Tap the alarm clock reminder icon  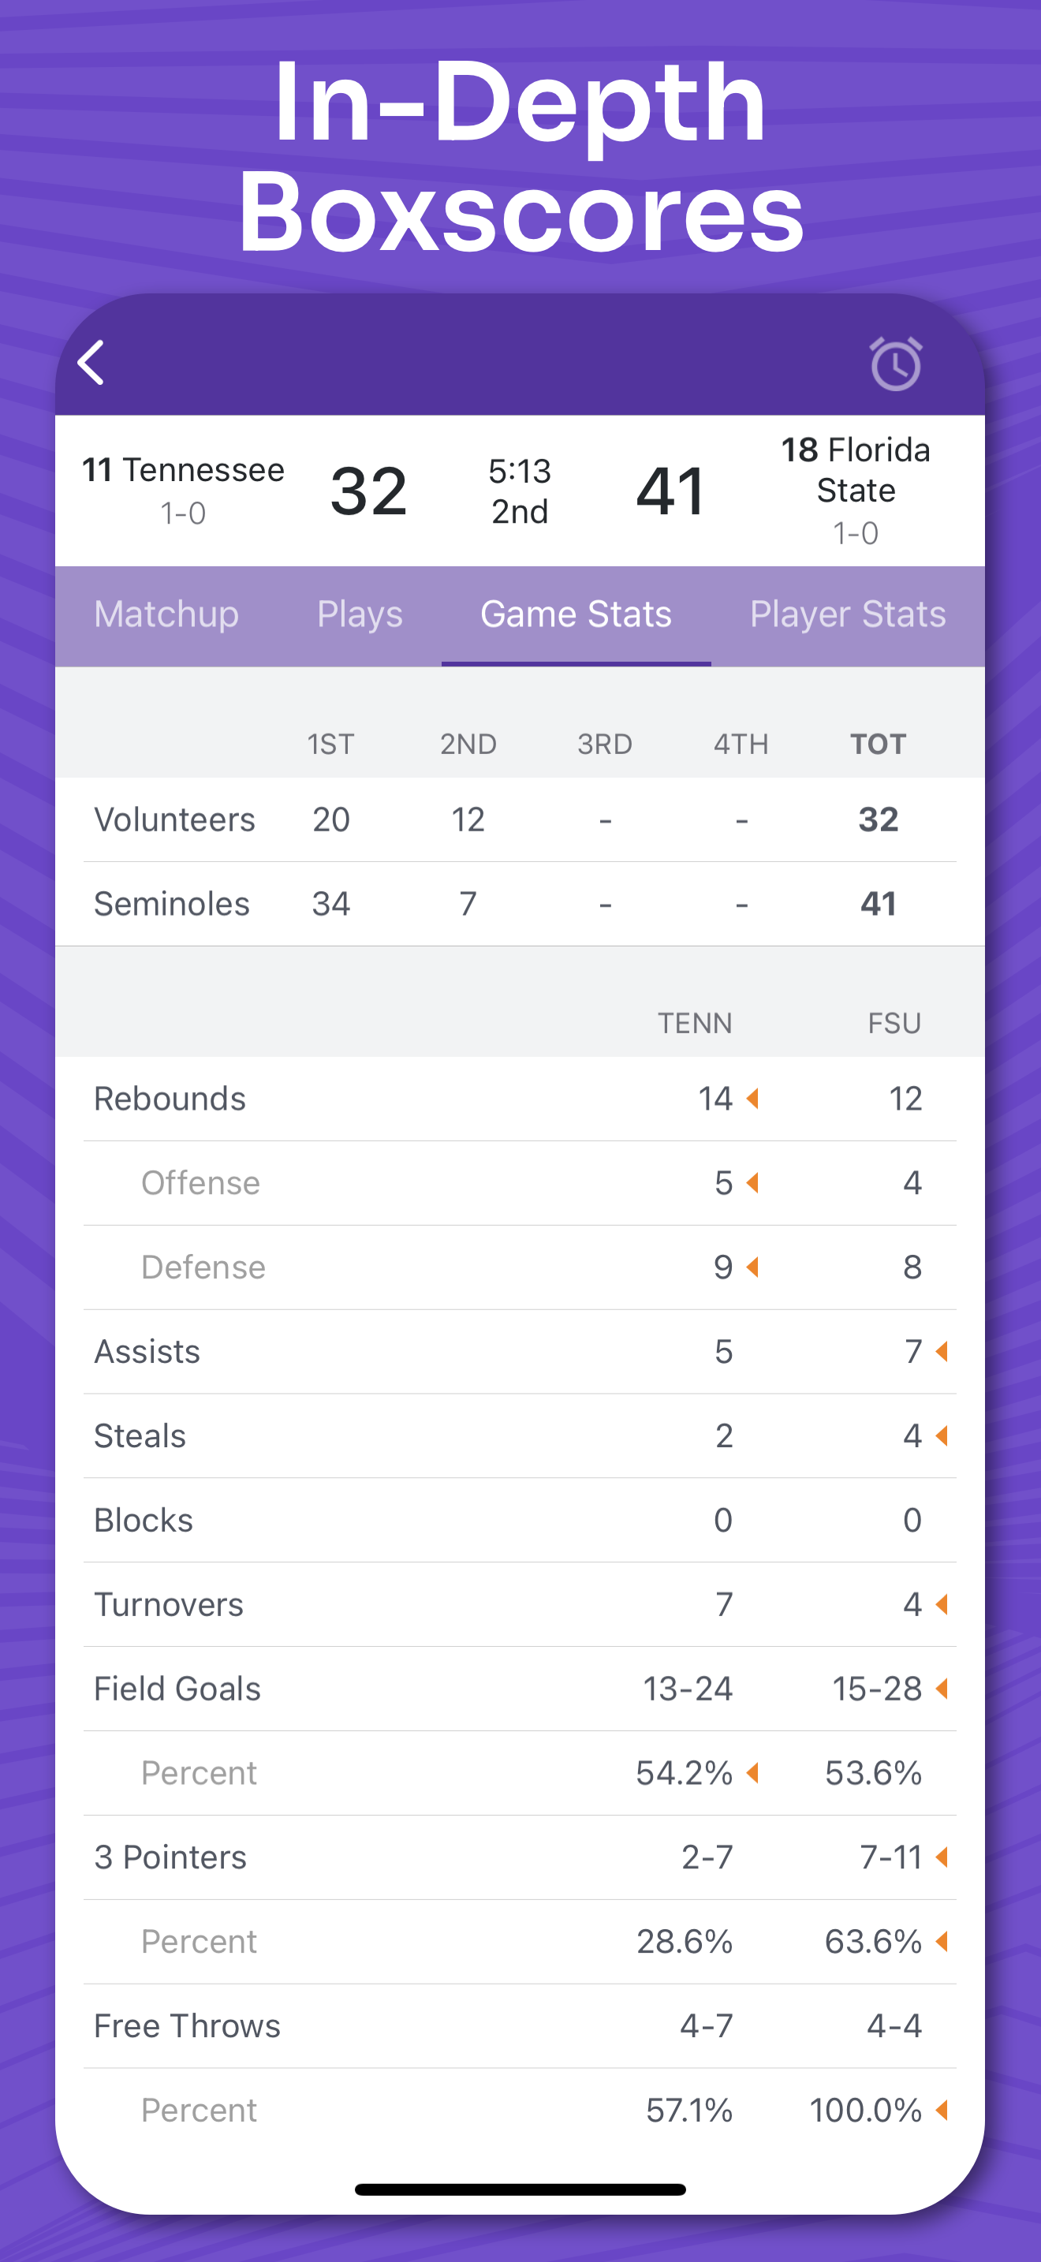(x=895, y=364)
